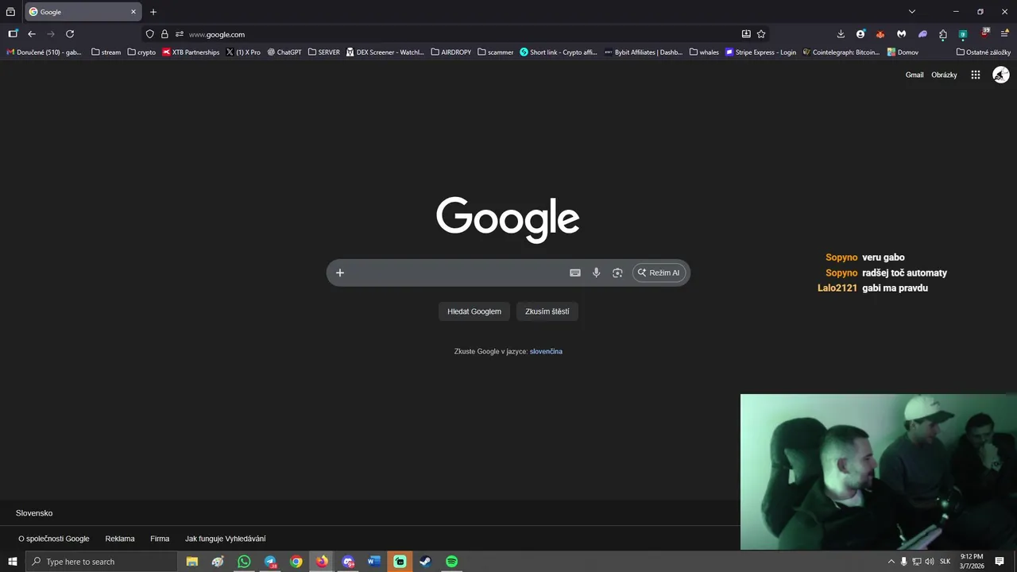Open XTB Partnerships bookmark
The height and width of the screenshot is (572, 1017).
click(x=191, y=52)
